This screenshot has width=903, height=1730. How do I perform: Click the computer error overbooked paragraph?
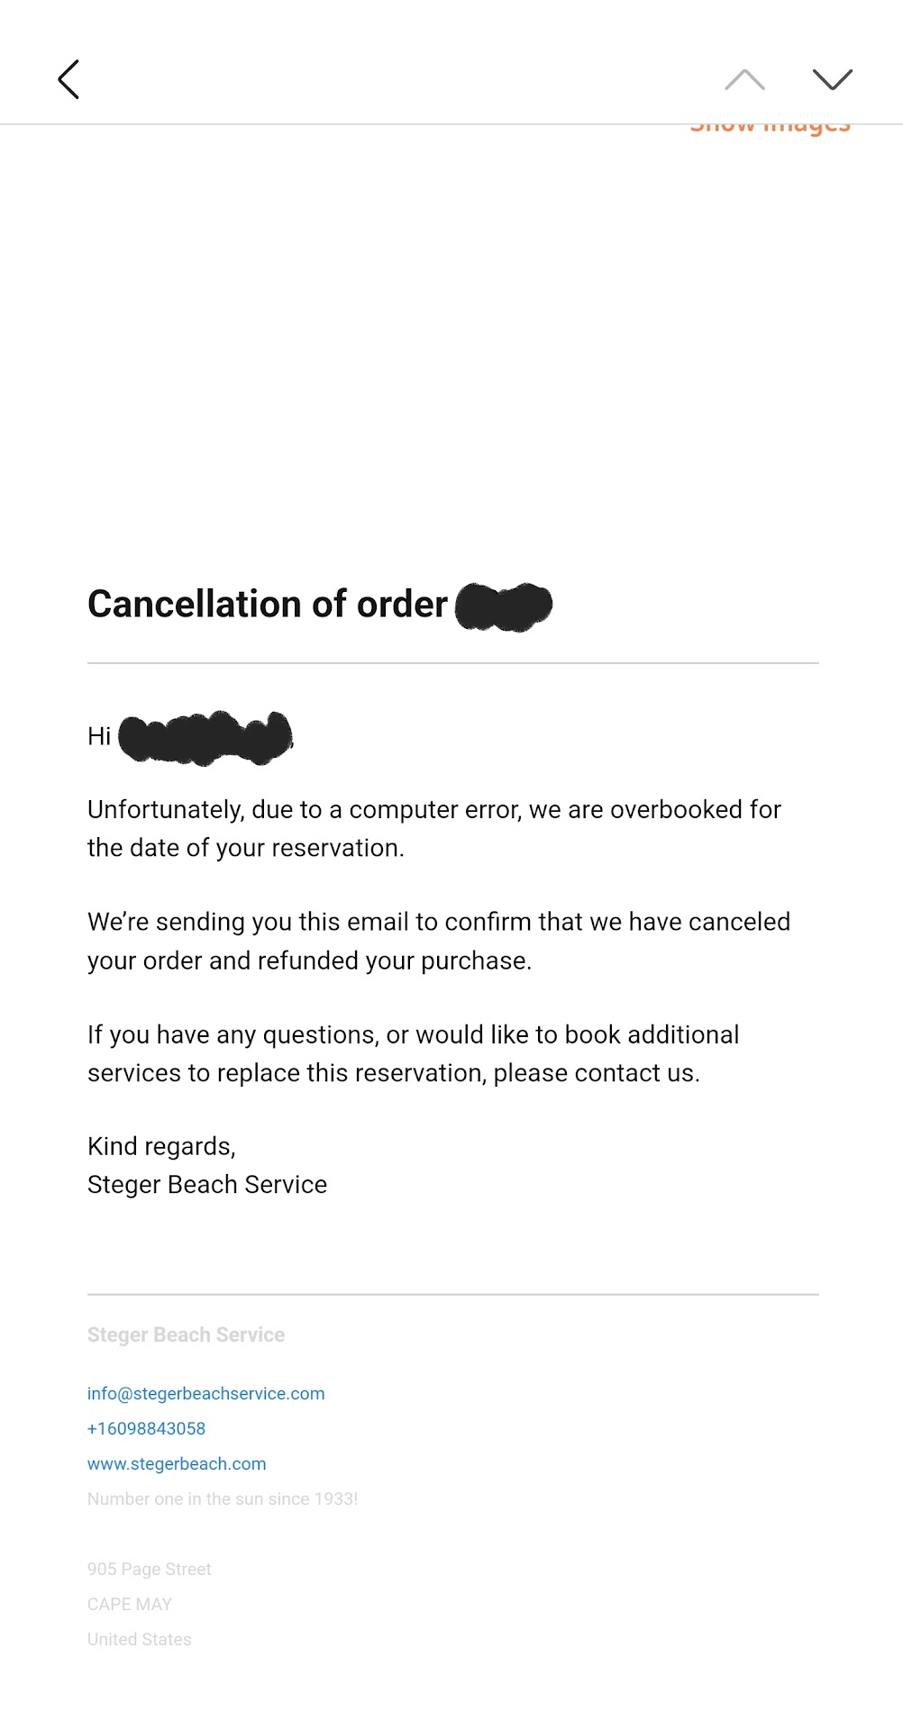tap(433, 828)
